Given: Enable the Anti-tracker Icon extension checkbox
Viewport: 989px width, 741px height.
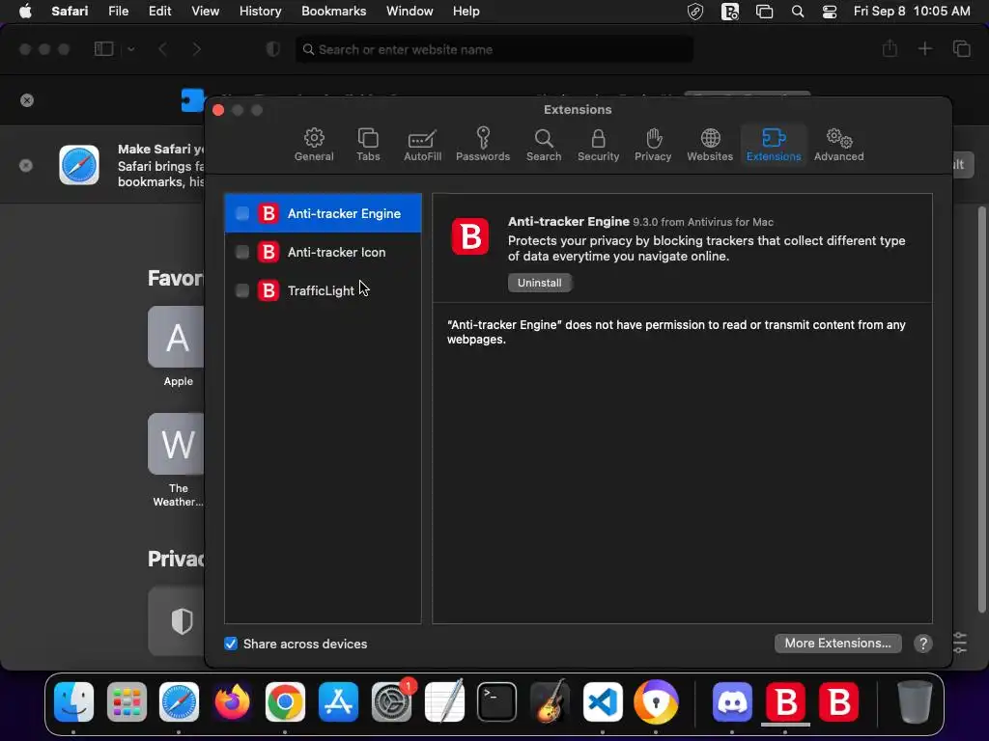Looking at the screenshot, I should [x=242, y=252].
